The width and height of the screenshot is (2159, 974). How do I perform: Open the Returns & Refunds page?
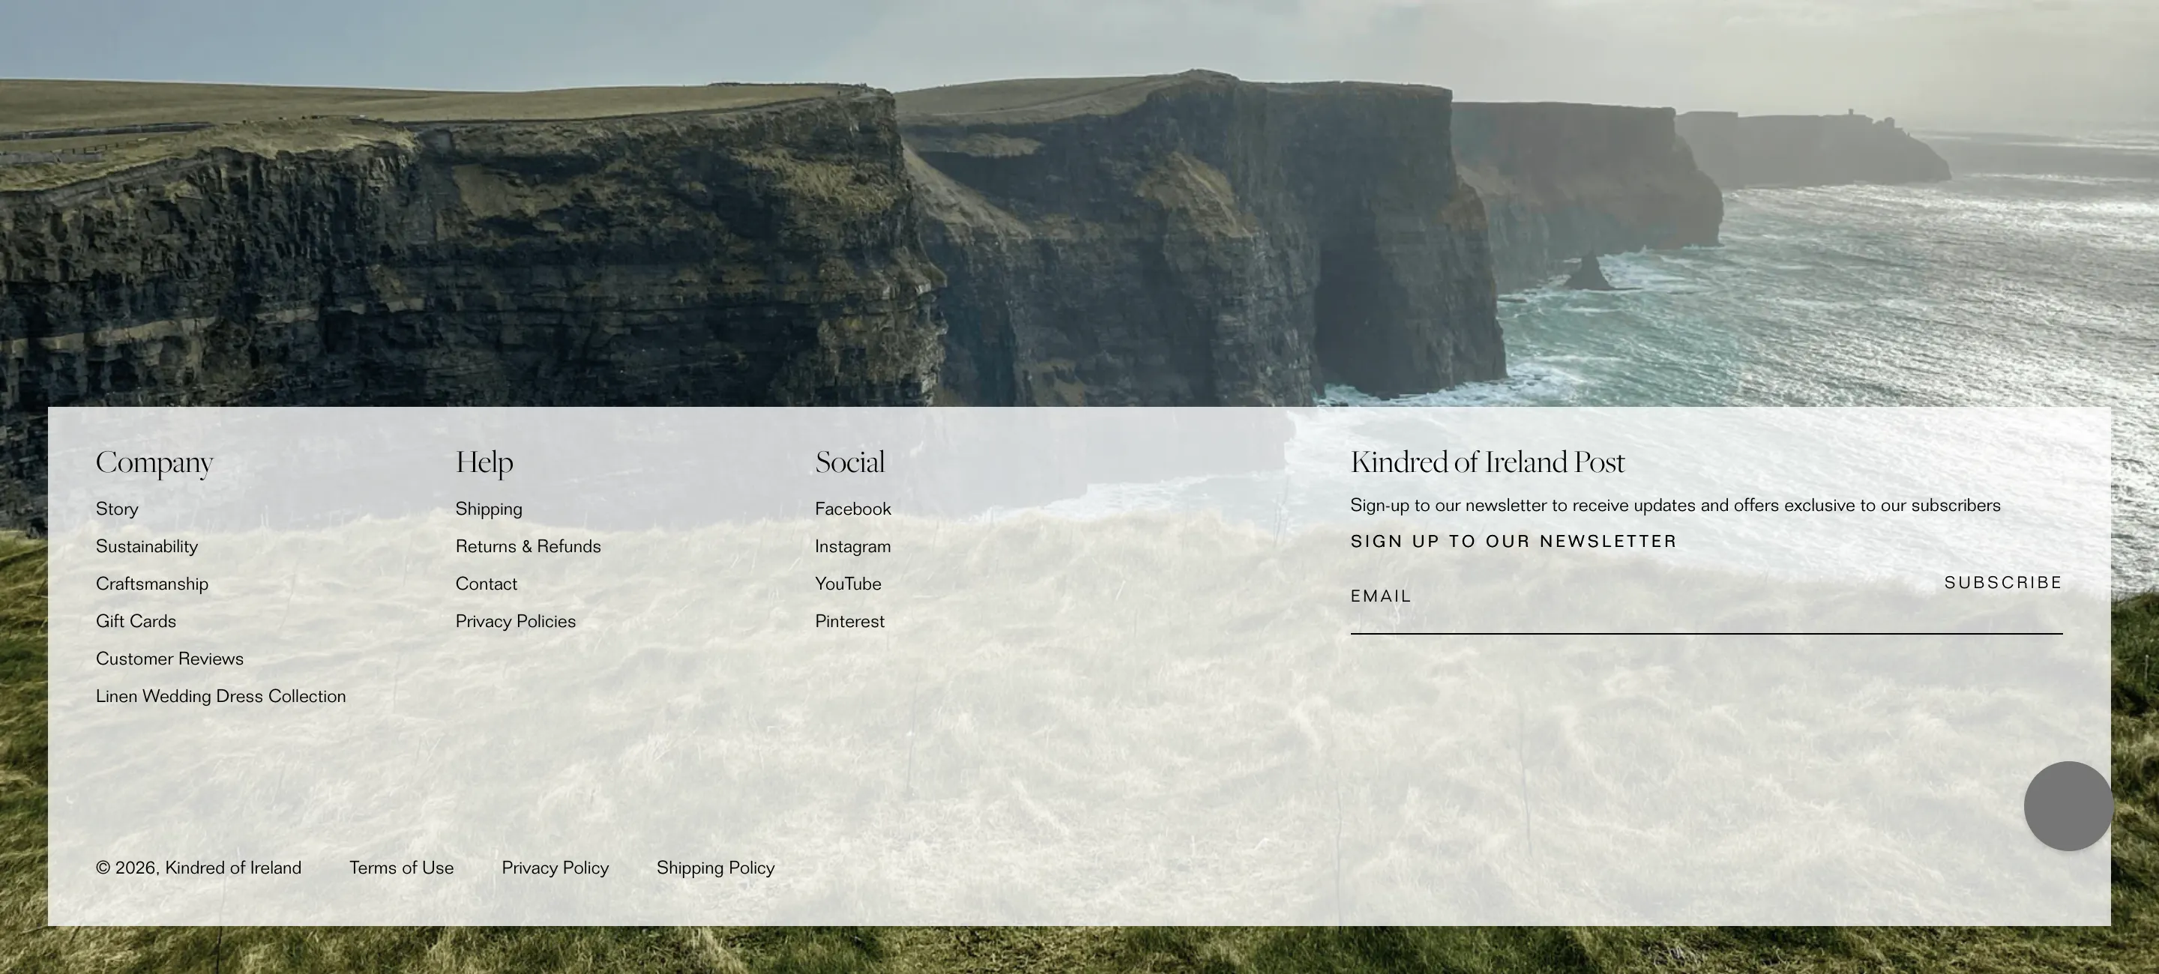click(x=528, y=547)
